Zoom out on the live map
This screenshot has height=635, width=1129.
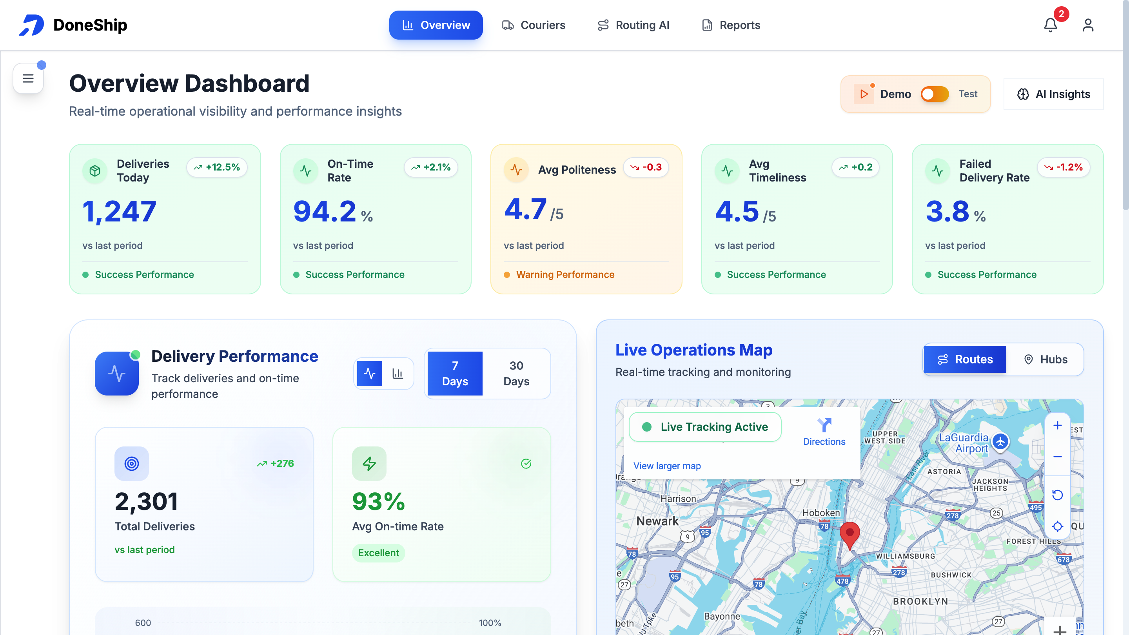pos(1057,457)
